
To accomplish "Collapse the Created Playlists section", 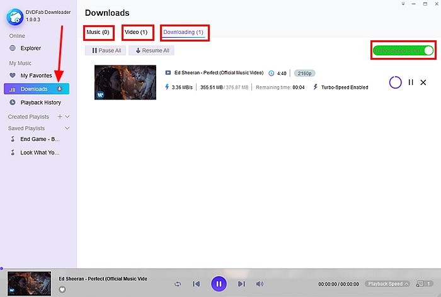I will tap(67, 117).
